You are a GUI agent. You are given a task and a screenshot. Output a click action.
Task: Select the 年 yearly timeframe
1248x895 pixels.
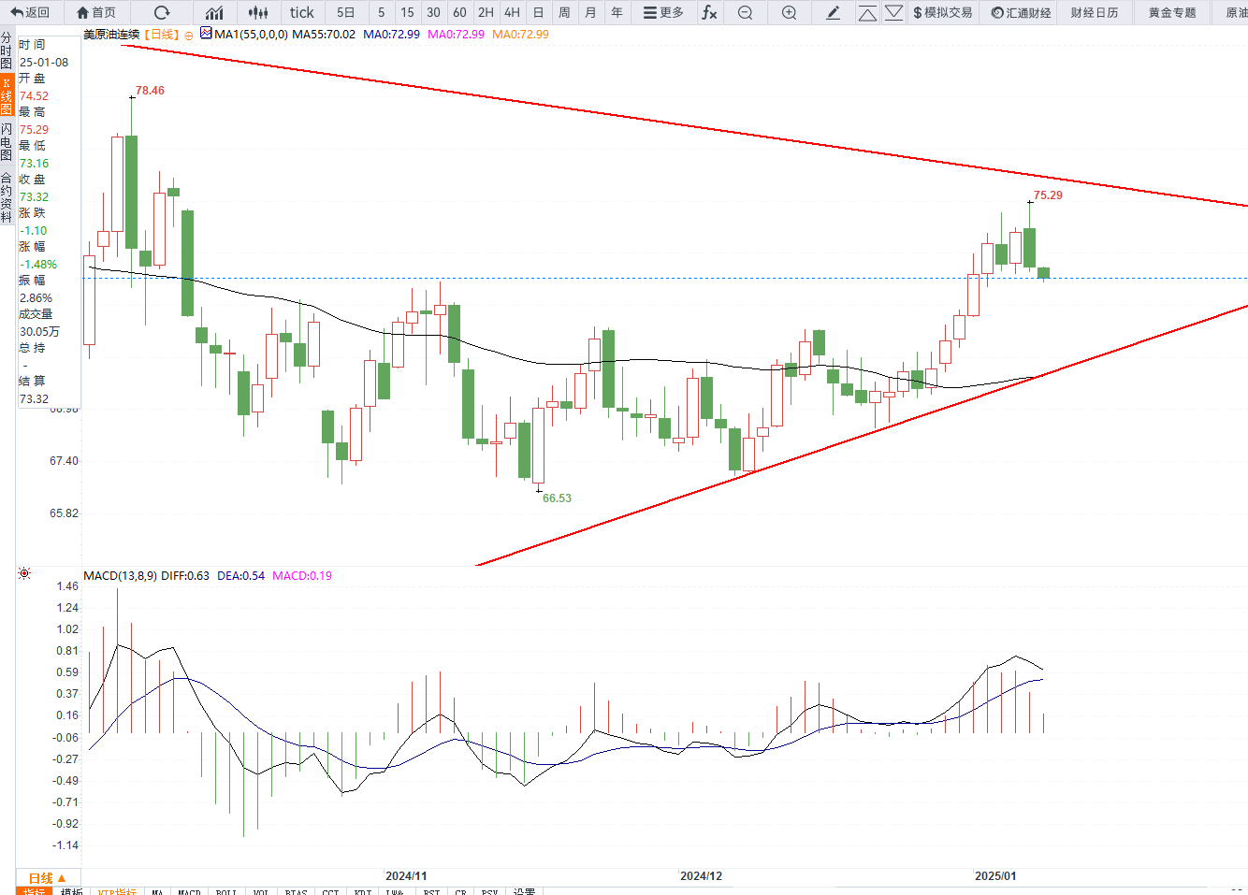pyautogui.click(x=617, y=12)
